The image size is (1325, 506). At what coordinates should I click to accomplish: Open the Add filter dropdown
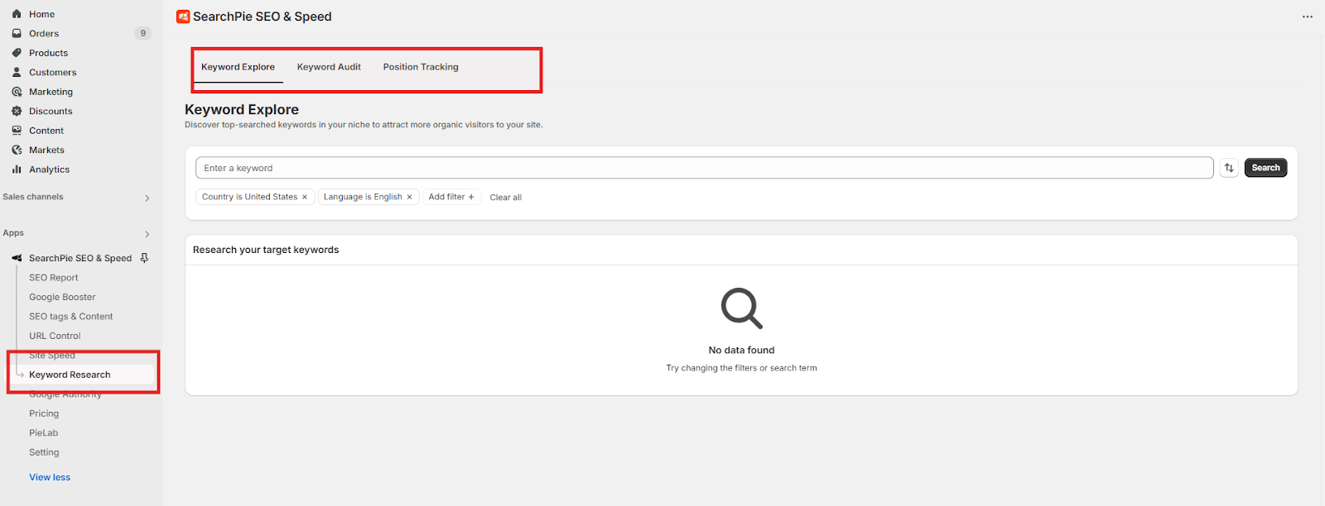pyautogui.click(x=451, y=197)
